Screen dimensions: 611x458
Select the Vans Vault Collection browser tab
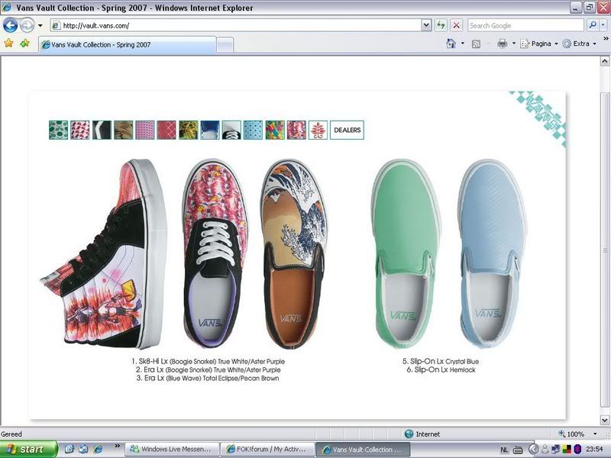[127, 45]
